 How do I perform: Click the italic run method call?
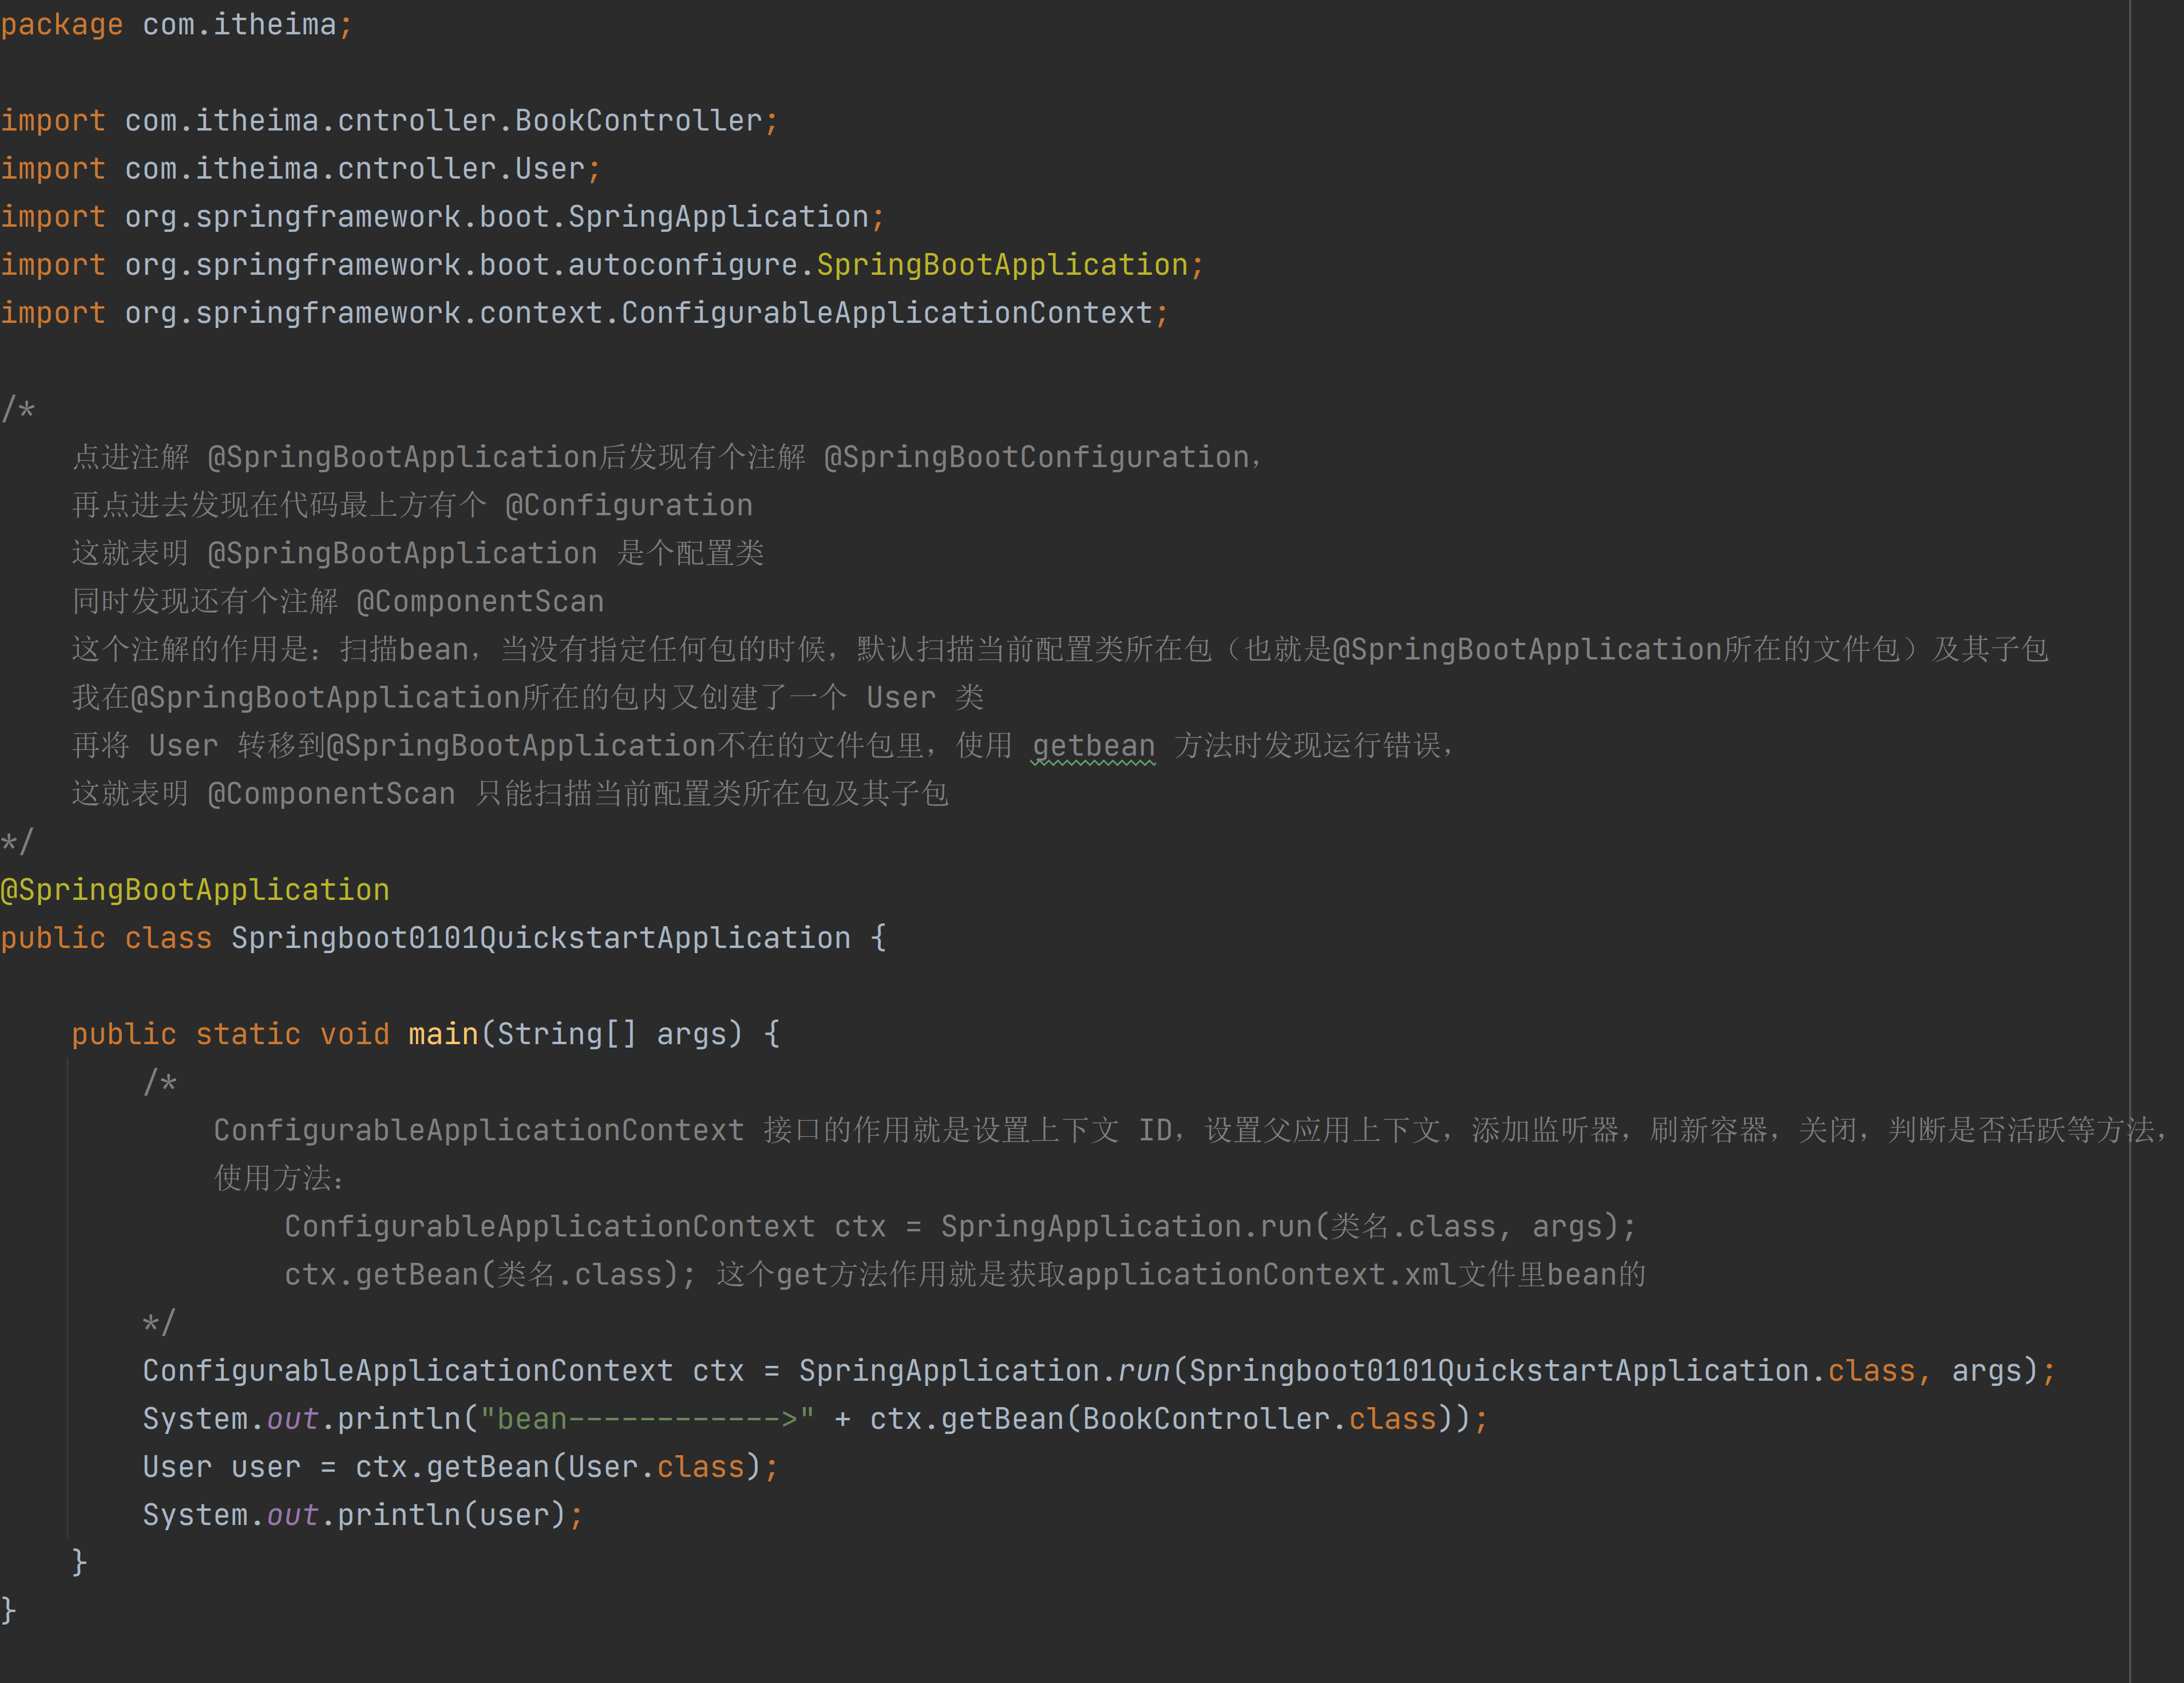pyautogui.click(x=1144, y=1370)
